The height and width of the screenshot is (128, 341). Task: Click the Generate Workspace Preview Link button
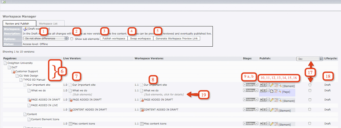(177, 39)
